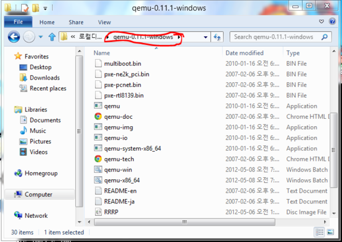Open the recent locations dropdown arrow
The image size is (342, 242).
[x=40, y=37]
